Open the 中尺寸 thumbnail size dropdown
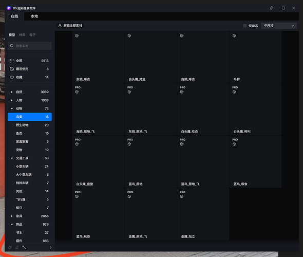Image resolution: width=303 pixels, height=257 pixels. tap(279, 26)
